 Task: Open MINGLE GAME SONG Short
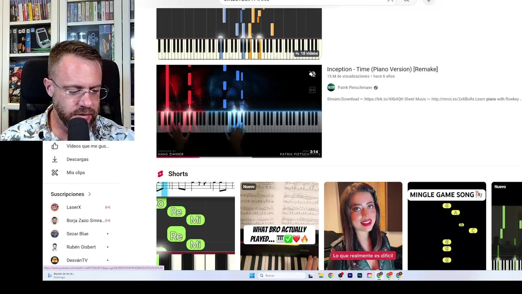coord(447,226)
